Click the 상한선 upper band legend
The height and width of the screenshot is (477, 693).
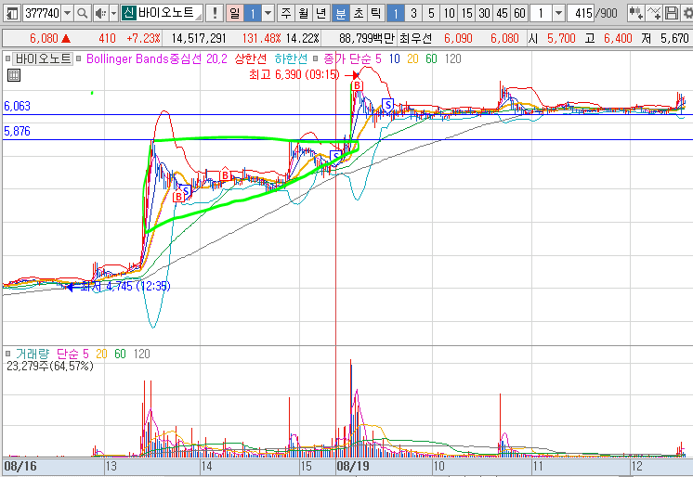tap(251, 58)
